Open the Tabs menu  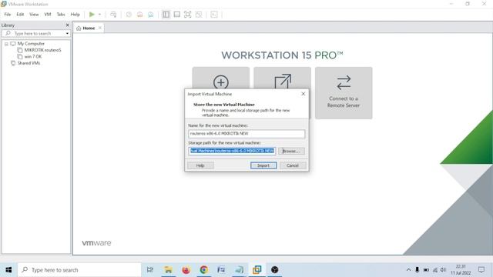[61, 15]
